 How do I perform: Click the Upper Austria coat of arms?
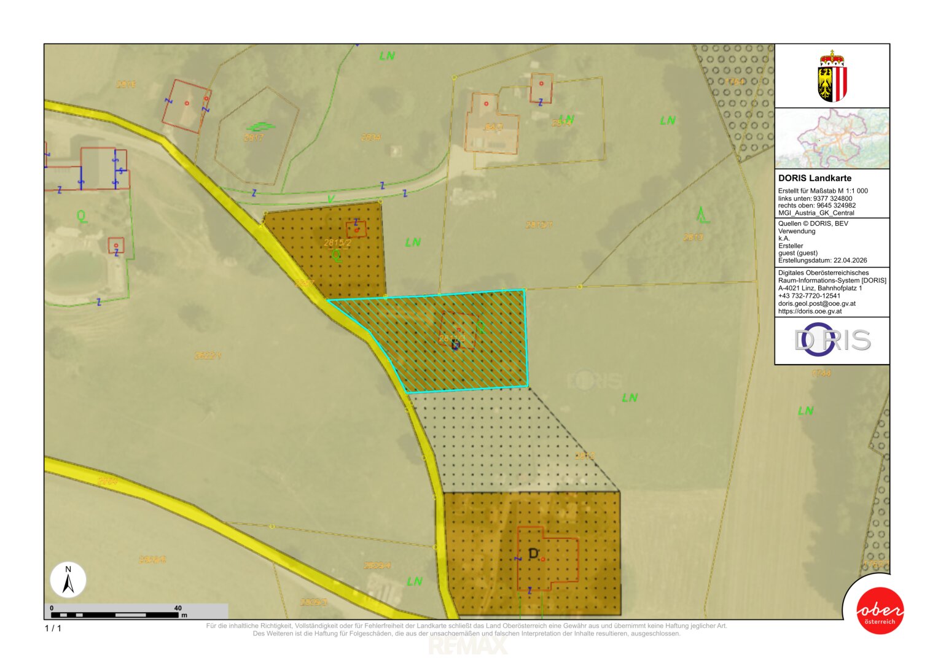(832, 77)
